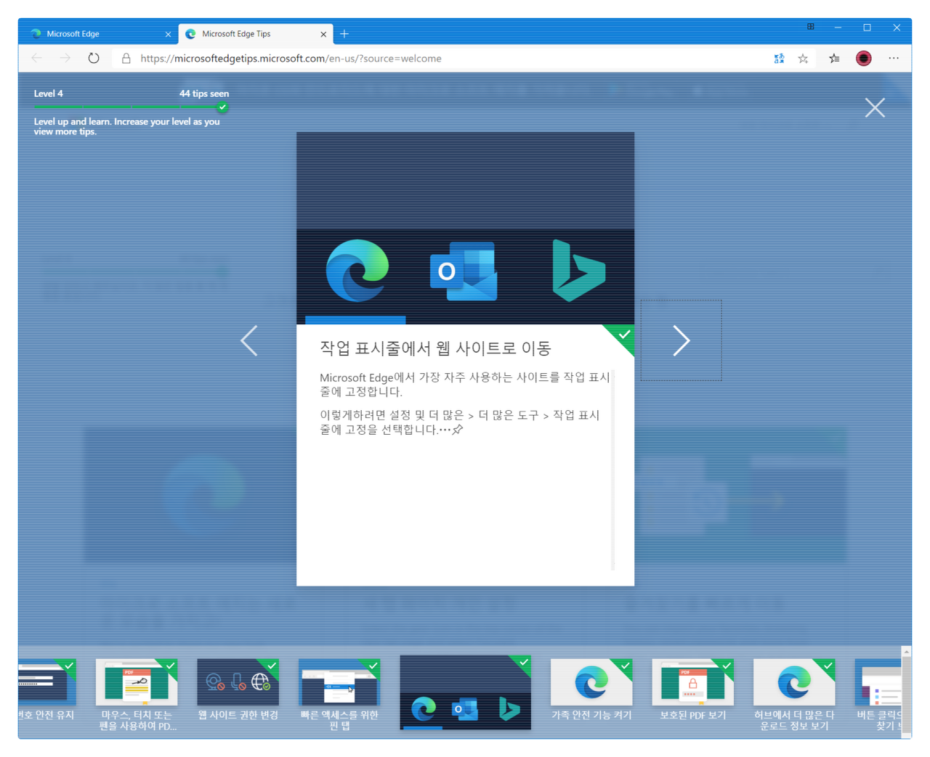930x757 pixels.
Task: Open a new tab with the plus button
Action: [x=344, y=33]
